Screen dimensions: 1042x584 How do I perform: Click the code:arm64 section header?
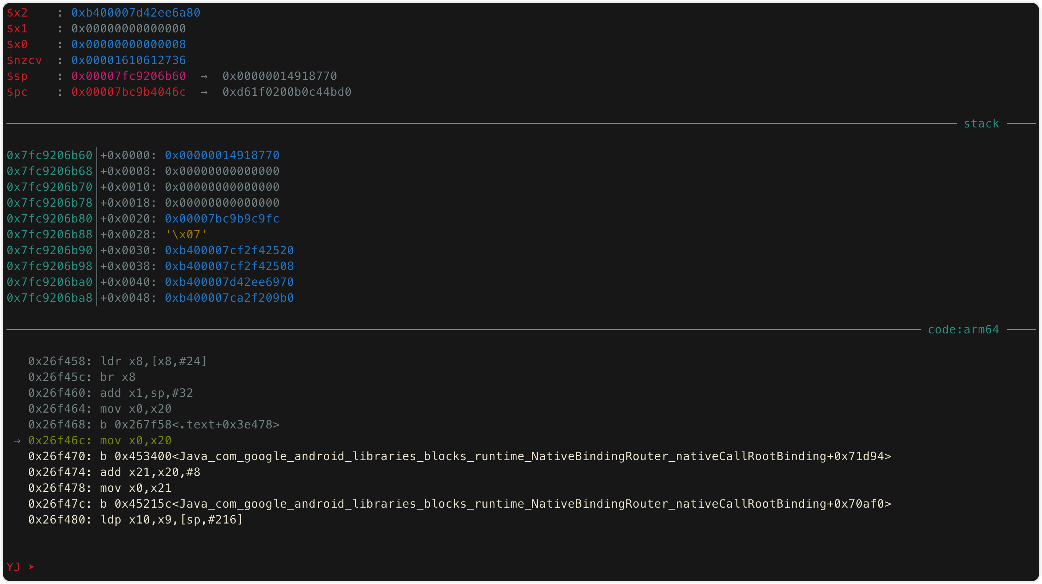pyautogui.click(x=963, y=330)
